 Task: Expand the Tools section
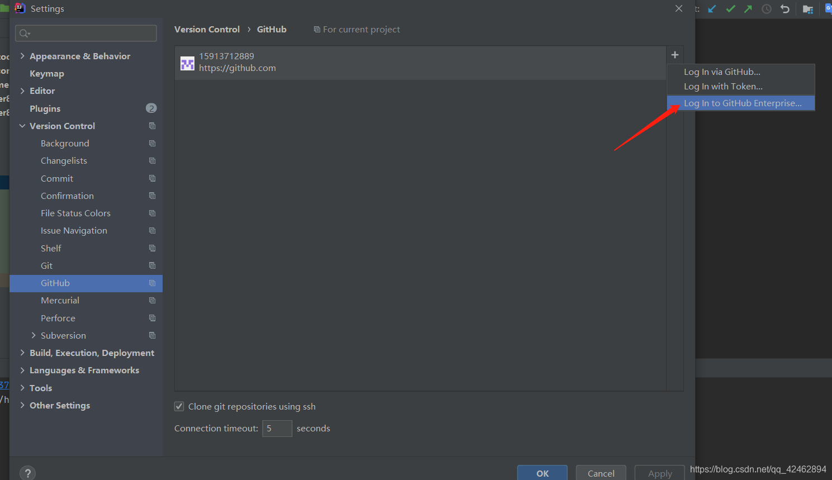click(x=22, y=388)
